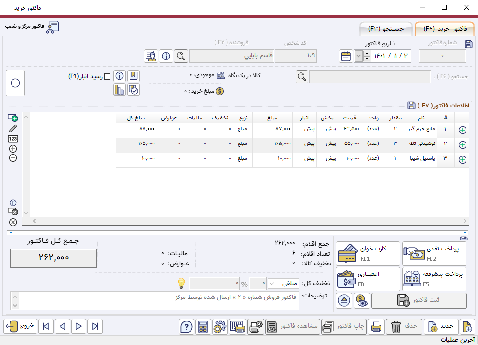Click the magnifier icon beside seller name
The image size is (478, 345).
(180, 56)
